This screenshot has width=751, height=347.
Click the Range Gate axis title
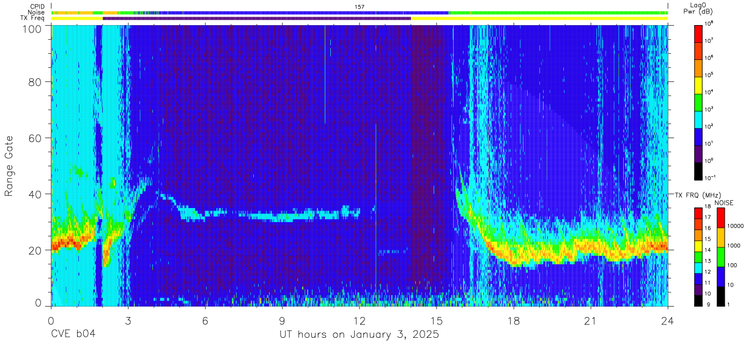point(10,166)
